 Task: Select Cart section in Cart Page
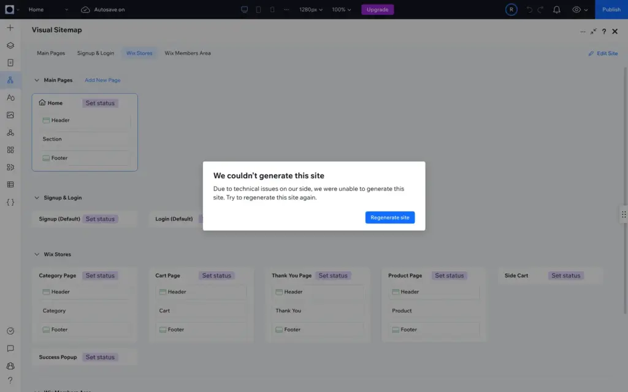coord(201,311)
